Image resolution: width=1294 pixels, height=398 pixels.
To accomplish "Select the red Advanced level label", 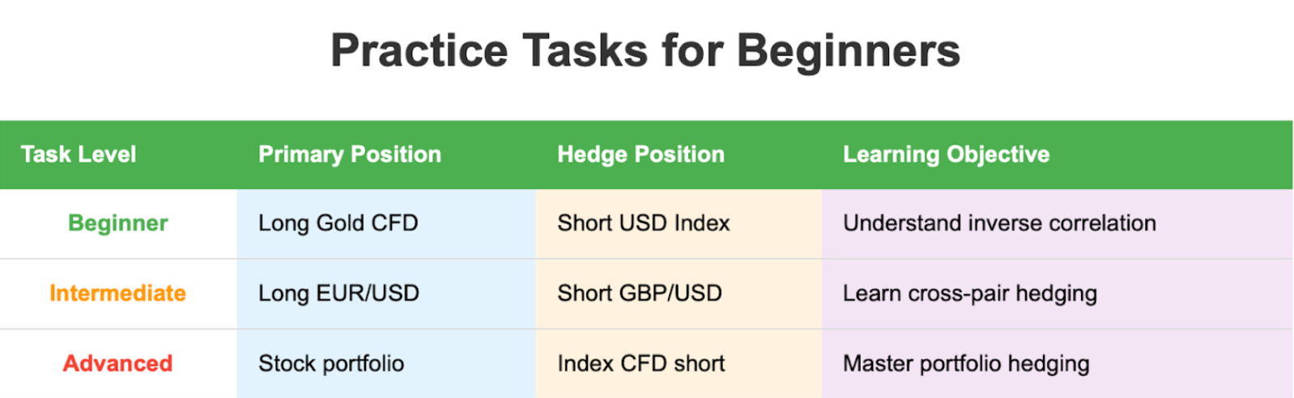I will [x=118, y=363].
